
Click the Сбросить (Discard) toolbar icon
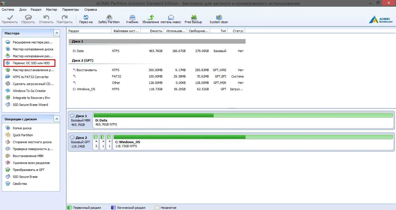[28, 19]
